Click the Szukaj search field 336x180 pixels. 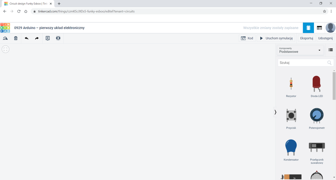coord(302,63)
